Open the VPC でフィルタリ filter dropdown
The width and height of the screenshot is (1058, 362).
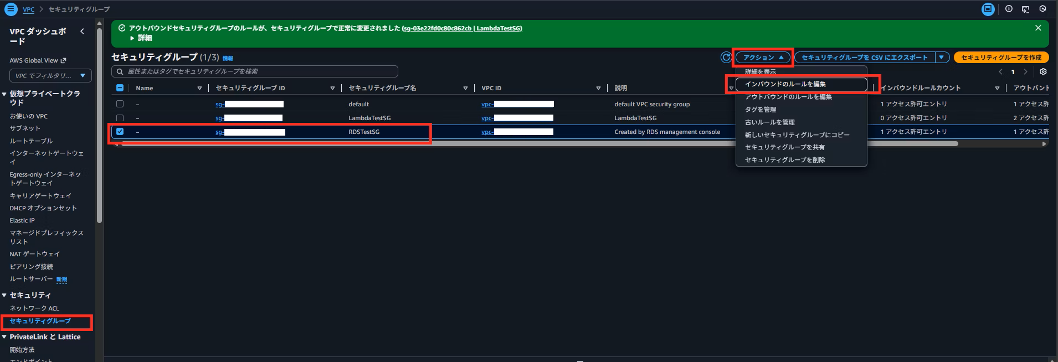click(50, 76)
